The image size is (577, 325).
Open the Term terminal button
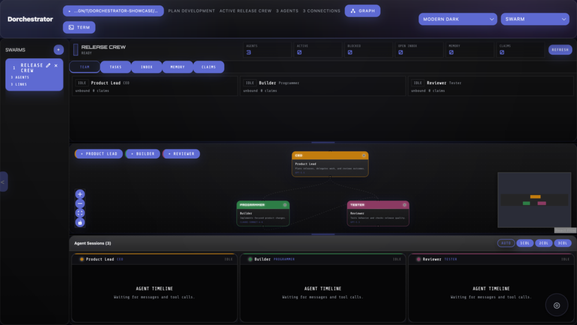(x=79, y=27)
